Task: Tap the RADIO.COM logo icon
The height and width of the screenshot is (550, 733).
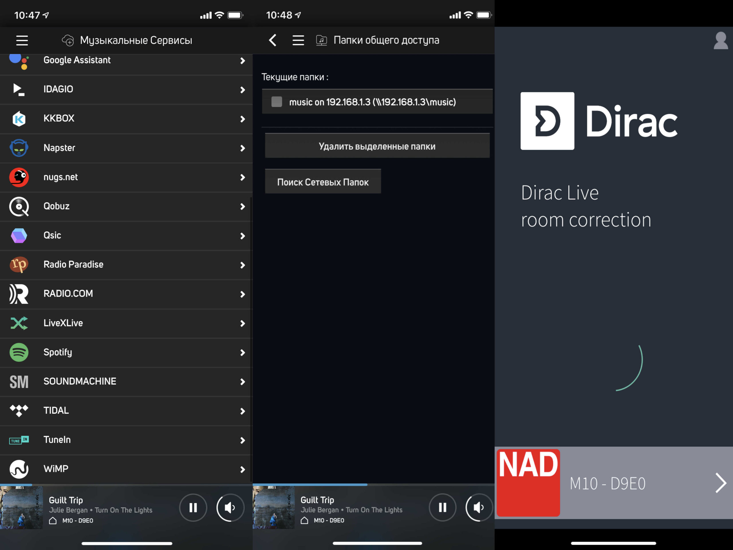Action: tap(19, 294)
